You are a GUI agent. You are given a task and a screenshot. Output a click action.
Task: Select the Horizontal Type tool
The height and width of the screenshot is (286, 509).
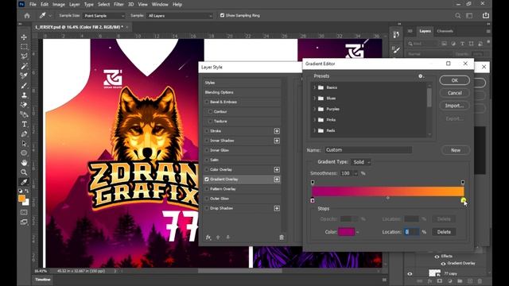click(24, 124)
